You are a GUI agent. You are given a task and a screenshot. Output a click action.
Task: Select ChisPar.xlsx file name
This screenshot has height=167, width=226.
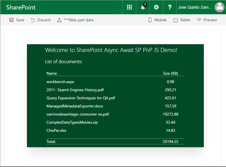[56, 130]
